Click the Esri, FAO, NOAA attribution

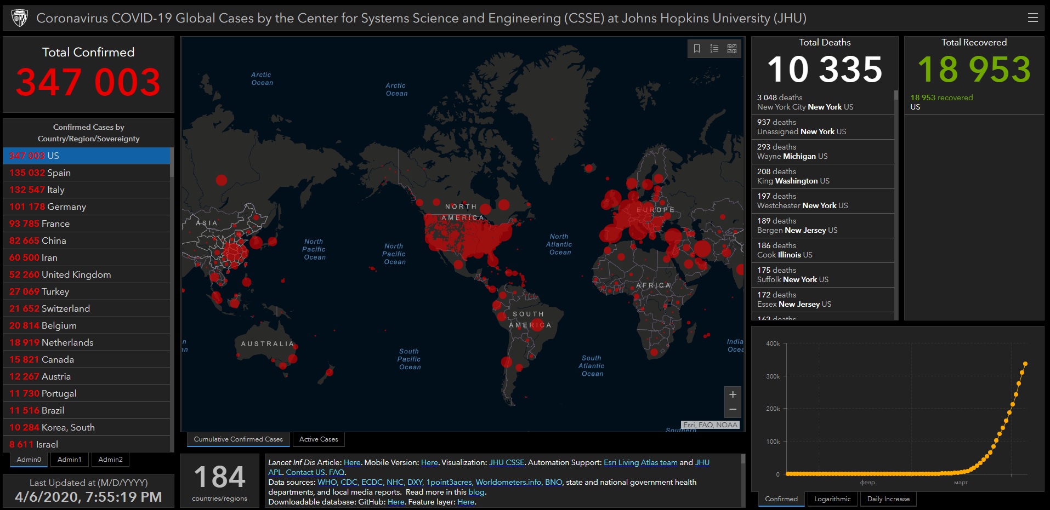pyautogui.click(x=710, y=425)
